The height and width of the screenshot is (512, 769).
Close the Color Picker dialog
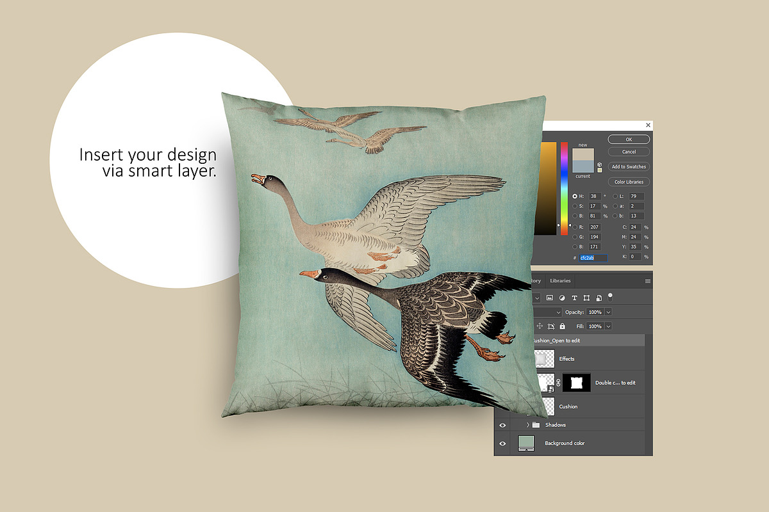pyautogui.click(x=648, y=125)
